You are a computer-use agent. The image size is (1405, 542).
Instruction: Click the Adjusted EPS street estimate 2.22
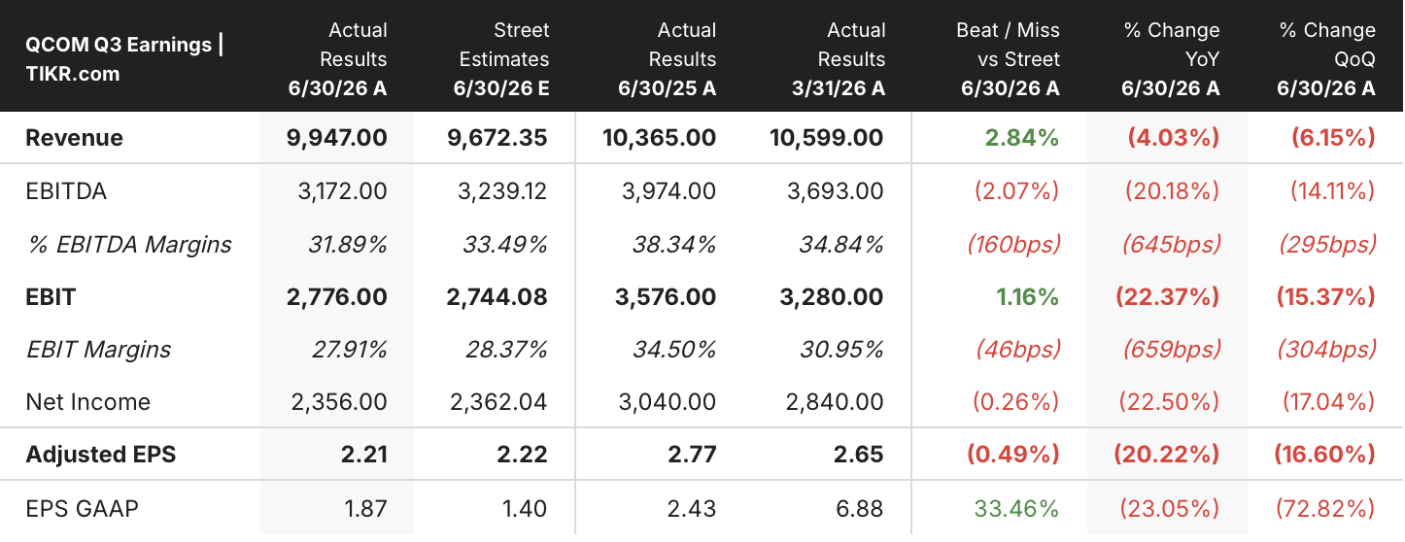tap(527, 455)
